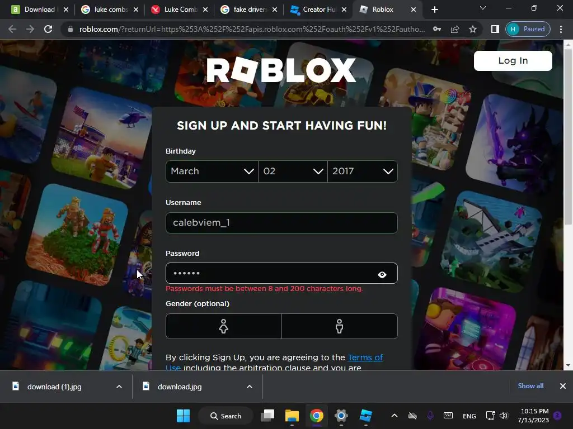The height and width of the screenshot is (429, 573).
Task: Click the cloud sync tray icon
Action: click(412, 416)
